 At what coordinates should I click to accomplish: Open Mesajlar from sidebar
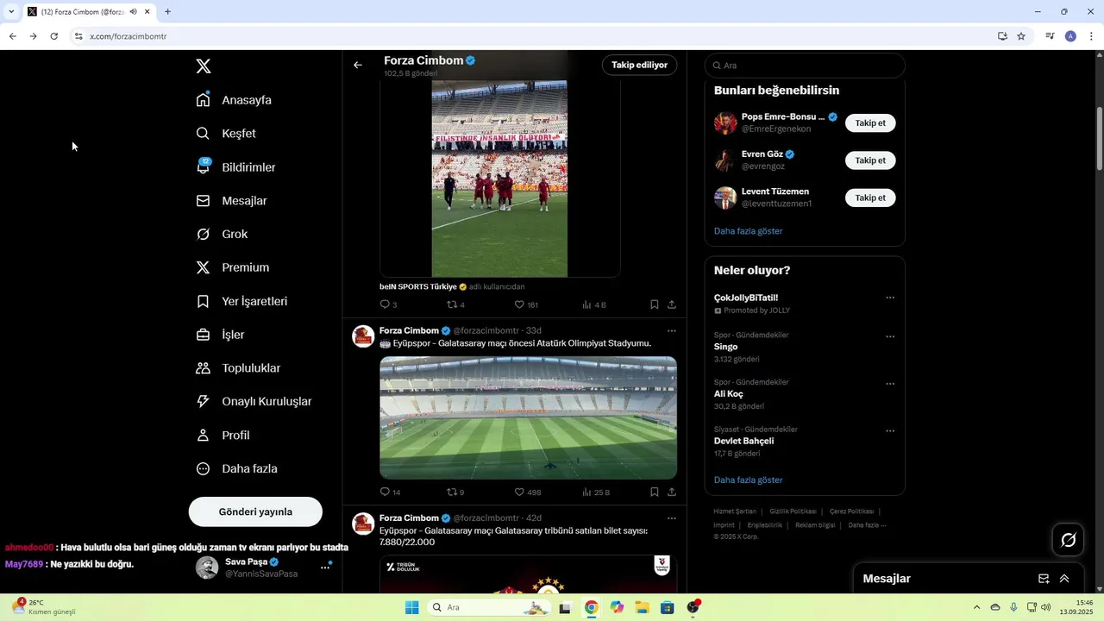(232, 201)
